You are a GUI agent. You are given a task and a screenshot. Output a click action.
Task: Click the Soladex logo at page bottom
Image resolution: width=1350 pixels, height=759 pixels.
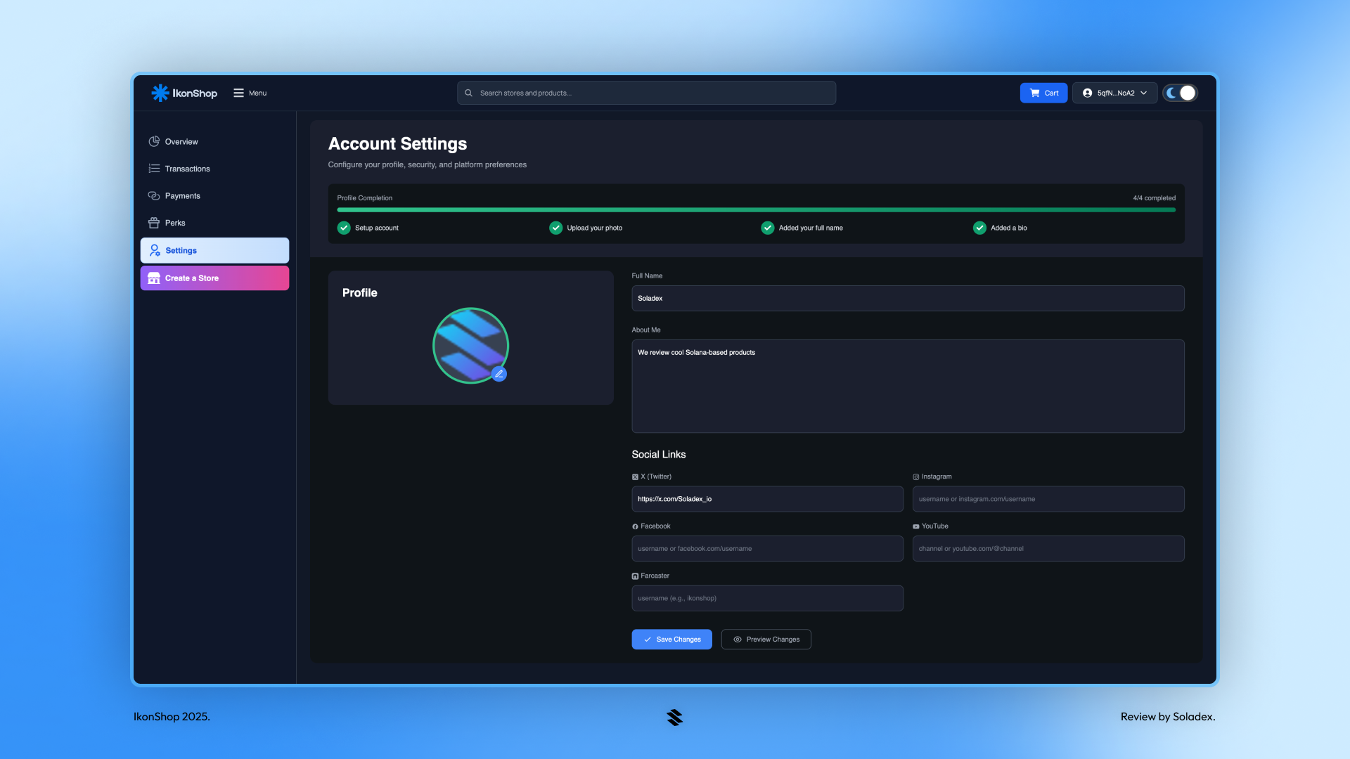click(x=675, y=717)
